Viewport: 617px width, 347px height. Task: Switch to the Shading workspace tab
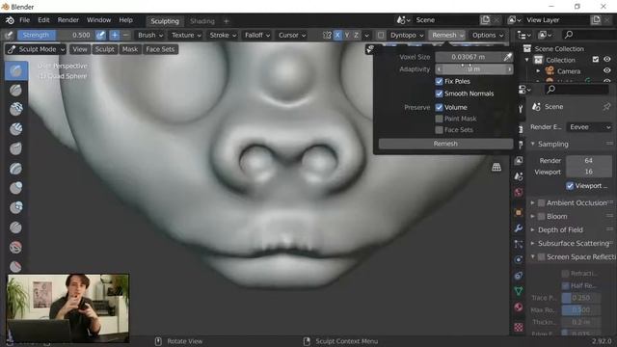(202, 21)
